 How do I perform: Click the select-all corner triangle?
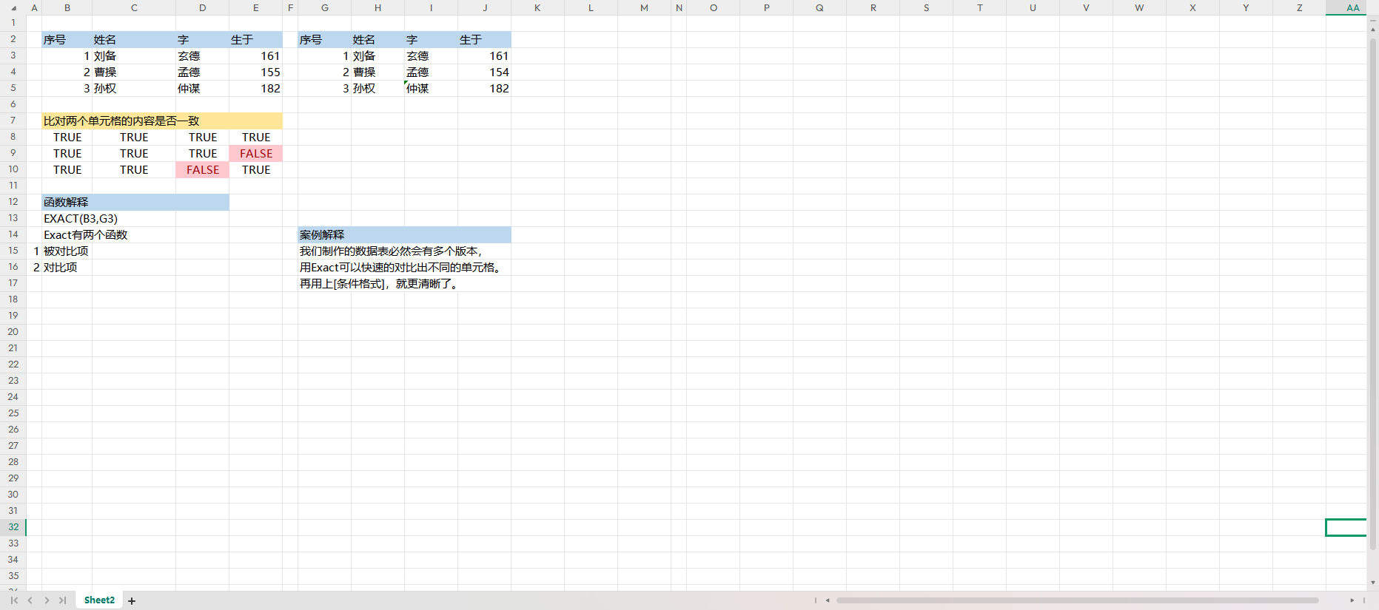13,7
